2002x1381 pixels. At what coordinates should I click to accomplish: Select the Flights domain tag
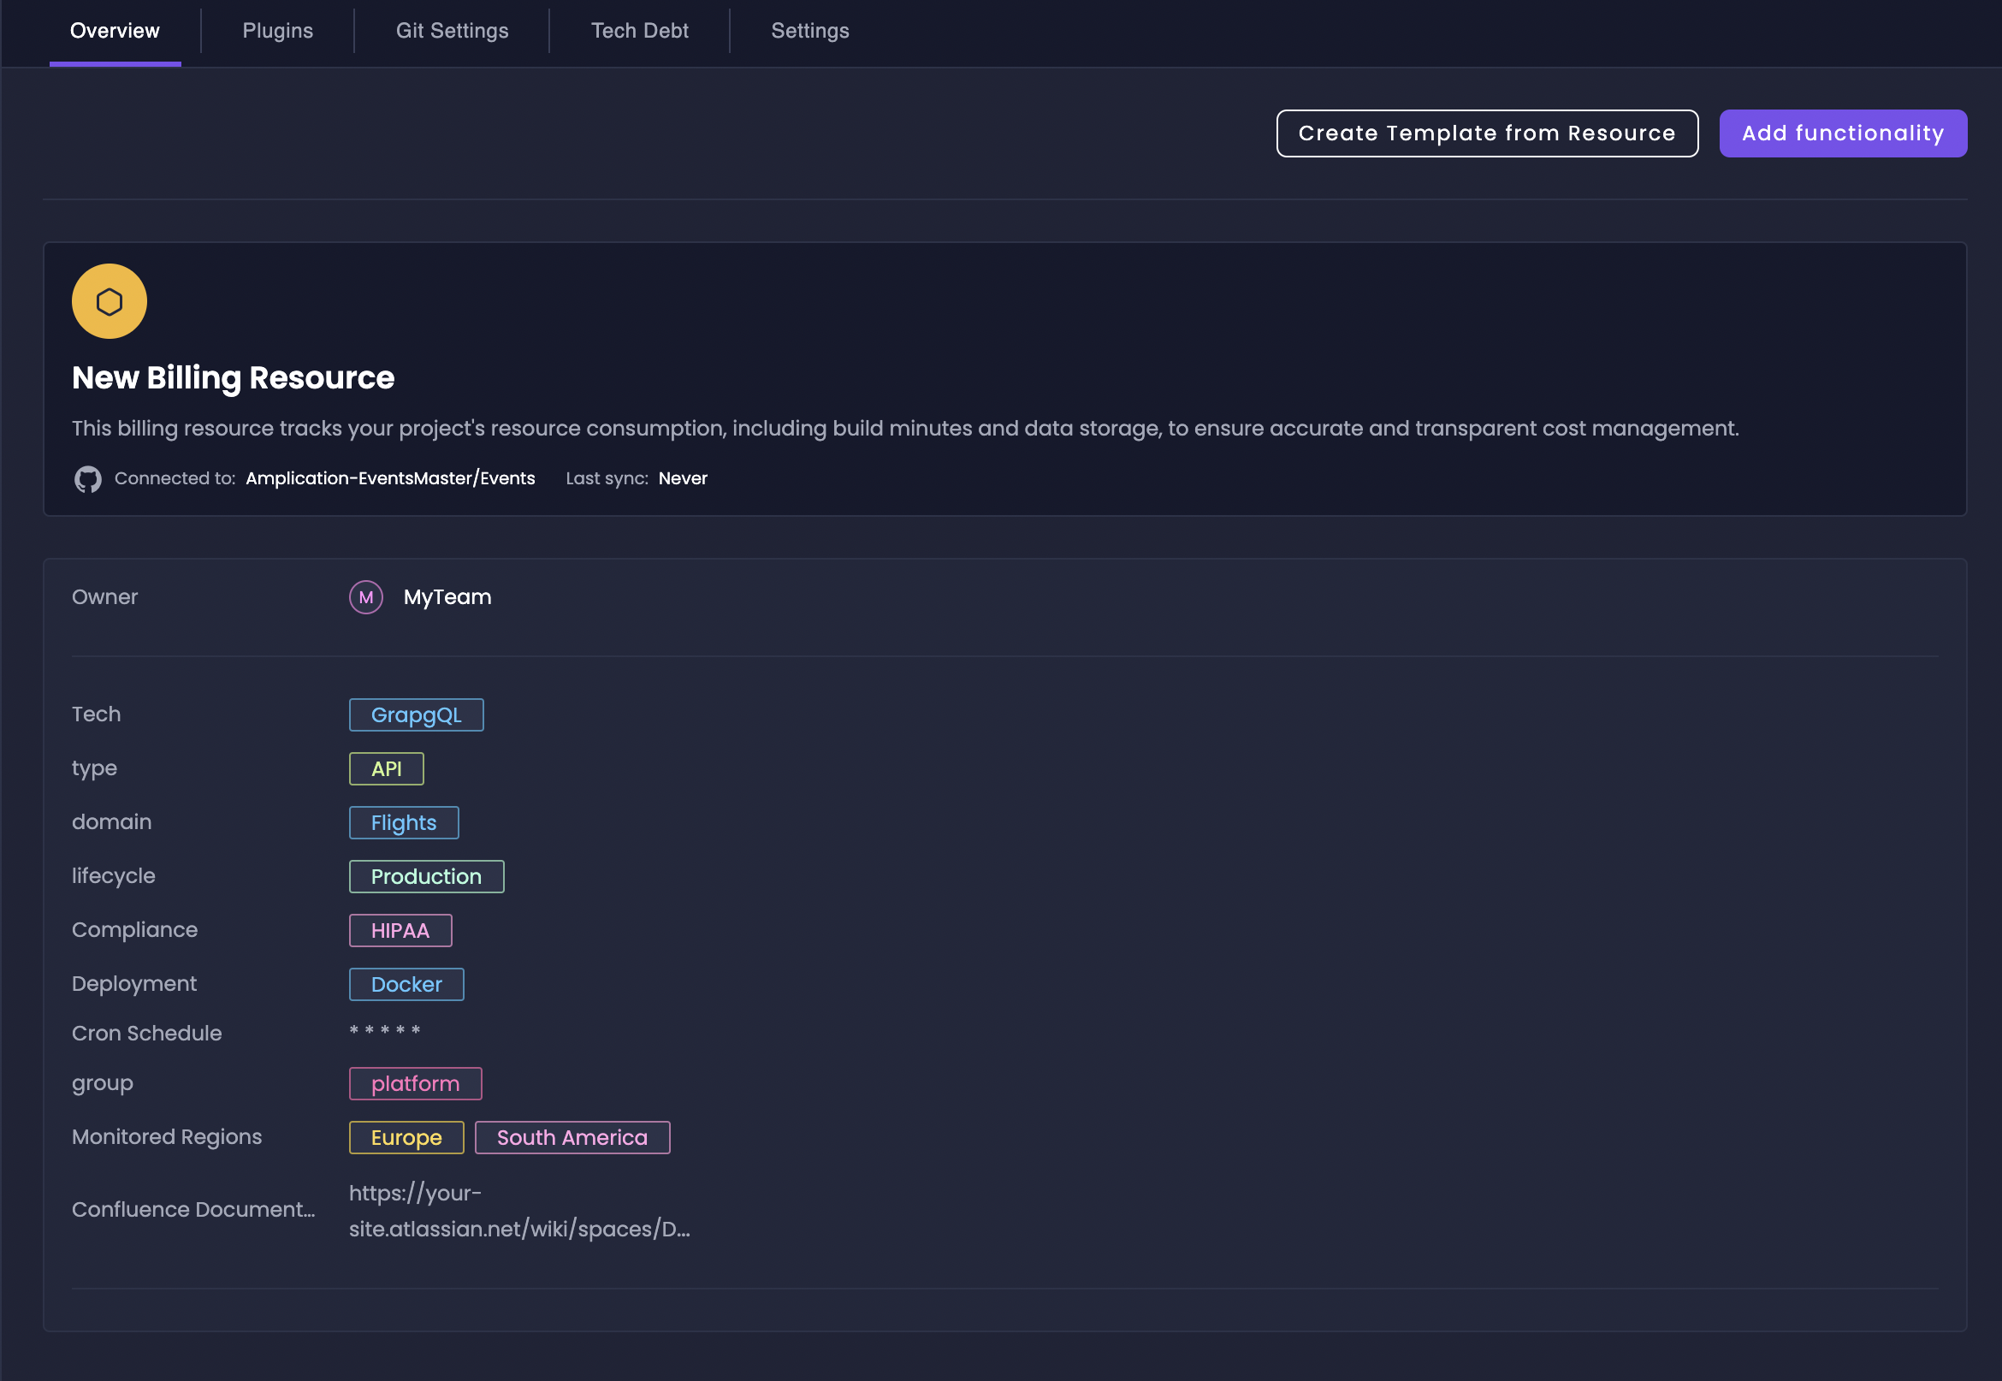pos(403,823)
